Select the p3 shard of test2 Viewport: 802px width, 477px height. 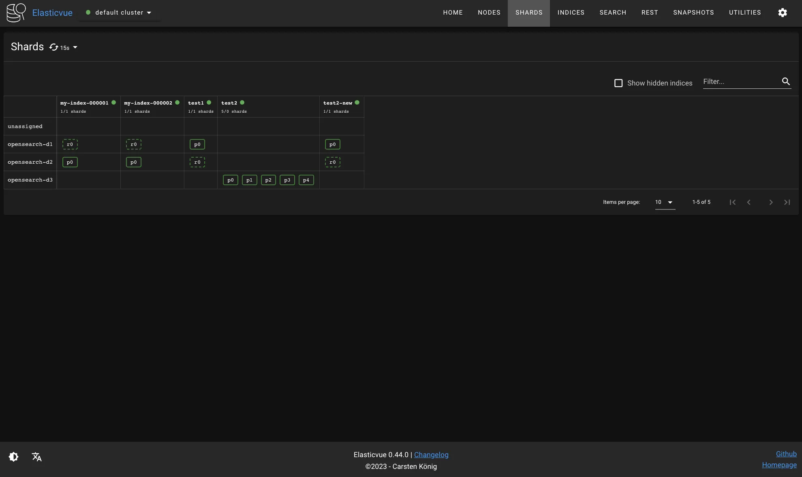click(x=287, y=180)
